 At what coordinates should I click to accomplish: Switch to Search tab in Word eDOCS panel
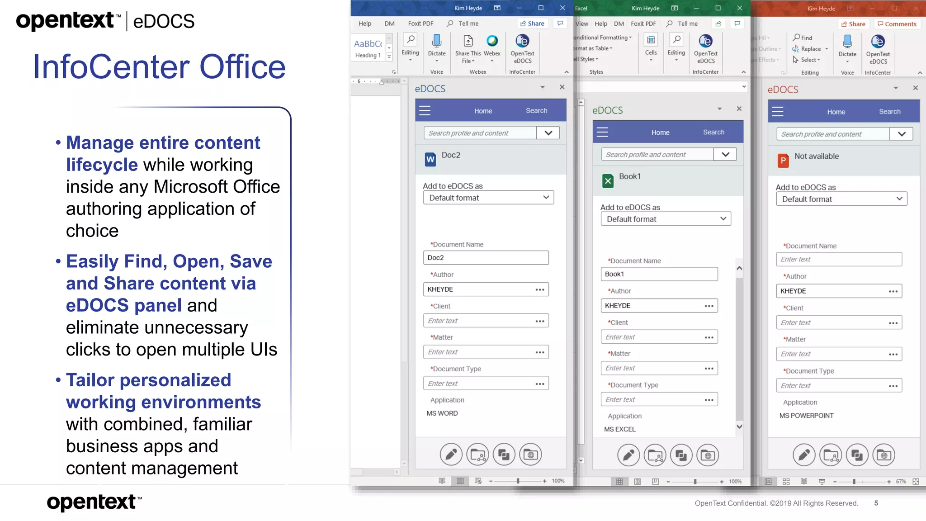pyautogui.click(x=536, y=110)
